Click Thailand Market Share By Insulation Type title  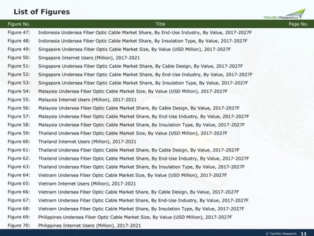[x=141, y=167]
